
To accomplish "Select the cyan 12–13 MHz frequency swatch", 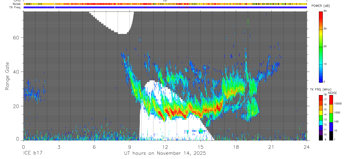I will (321, 123).
